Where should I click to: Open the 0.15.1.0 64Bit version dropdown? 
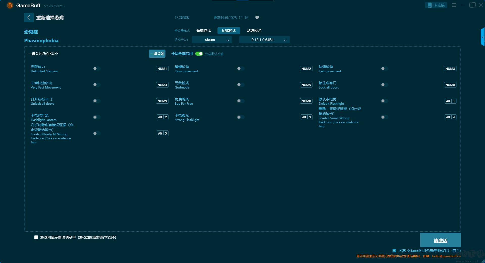coord(264,40)
